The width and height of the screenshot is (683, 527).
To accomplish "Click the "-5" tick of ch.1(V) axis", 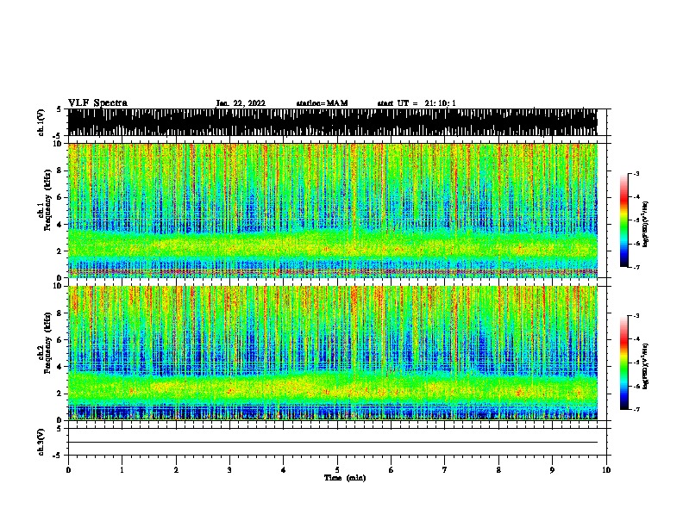I will click(x=58, y=136).
